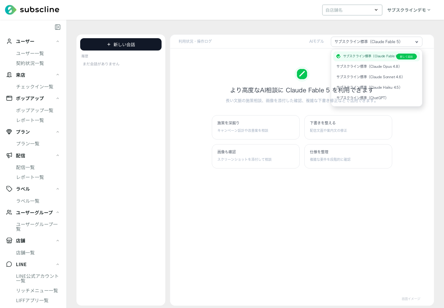Start a 新しい会話 conversation

point(121,44)
